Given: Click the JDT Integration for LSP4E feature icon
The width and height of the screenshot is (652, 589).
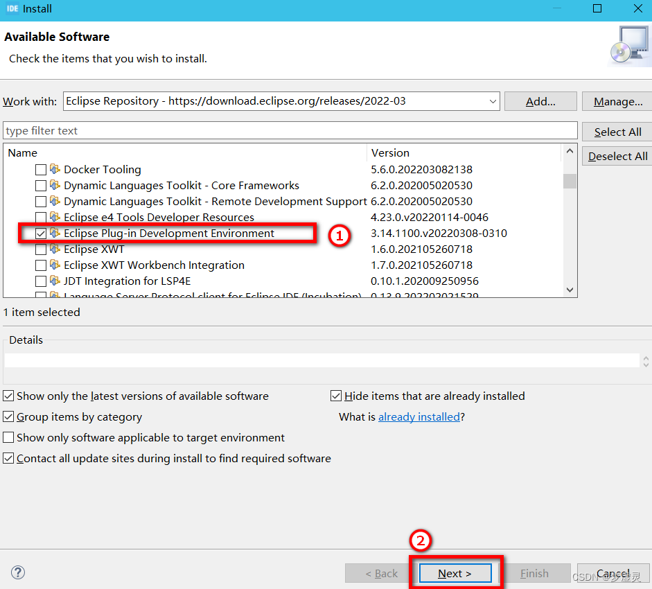Looking at the screenshot, I should [55, 281].
